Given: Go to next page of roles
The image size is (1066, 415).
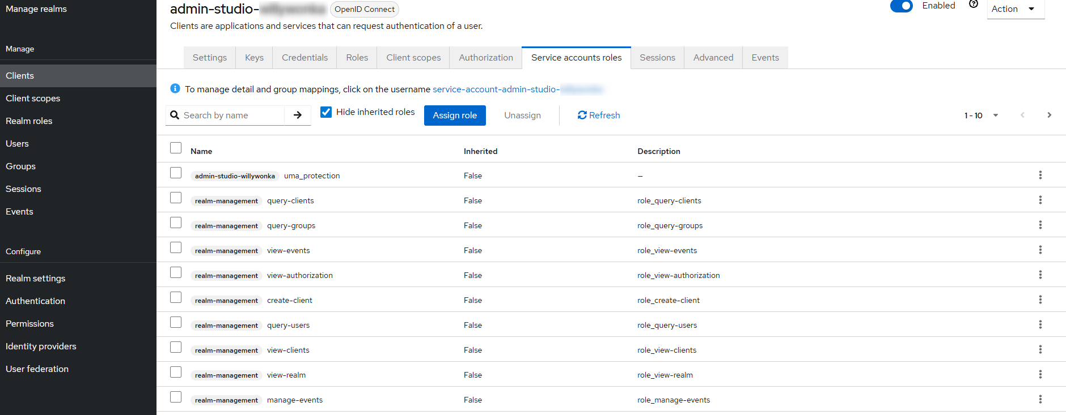Looking at the screenshot, I should [1049, 115].
